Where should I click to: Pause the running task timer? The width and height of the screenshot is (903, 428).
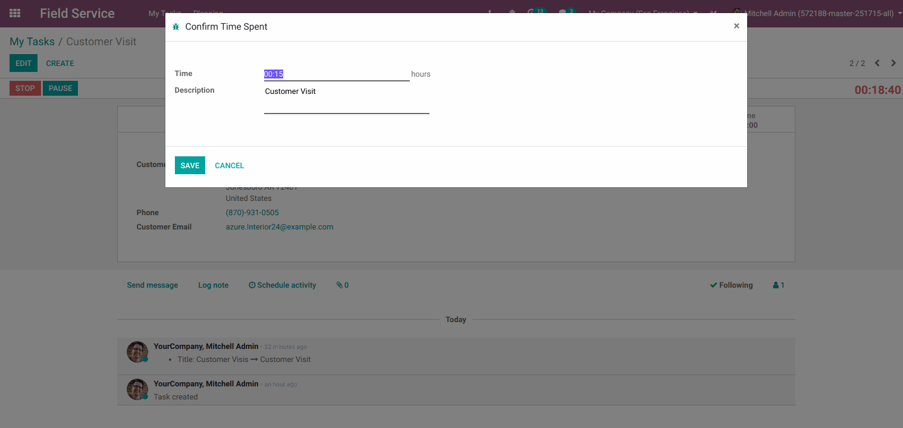(x=60, y=88)
